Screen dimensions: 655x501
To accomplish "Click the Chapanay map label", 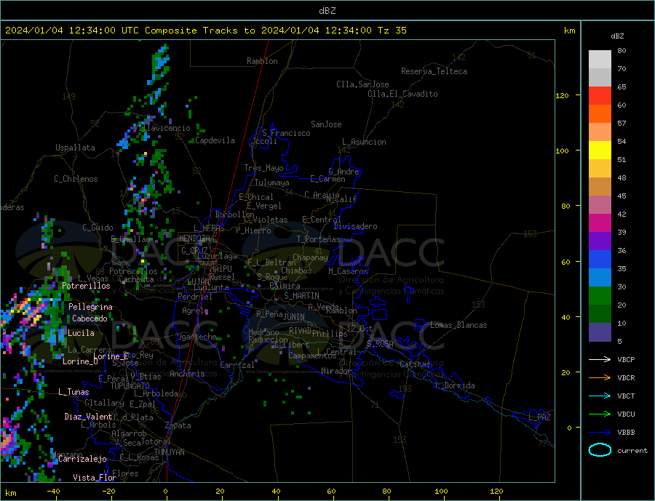I will click(x=310, y=257).
